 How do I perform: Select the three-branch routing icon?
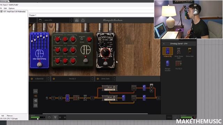(x=36, y=101)
